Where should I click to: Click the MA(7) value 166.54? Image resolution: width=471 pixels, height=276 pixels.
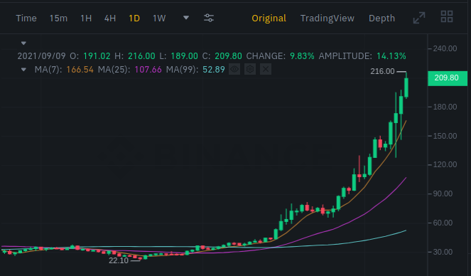(x=80, y=70)
